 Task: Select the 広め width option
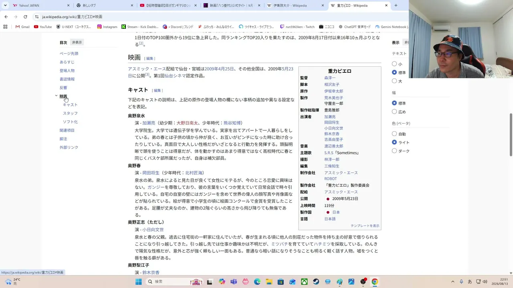tap(394, 112)
